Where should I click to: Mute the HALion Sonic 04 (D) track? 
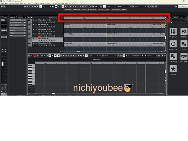pos(33,20)
